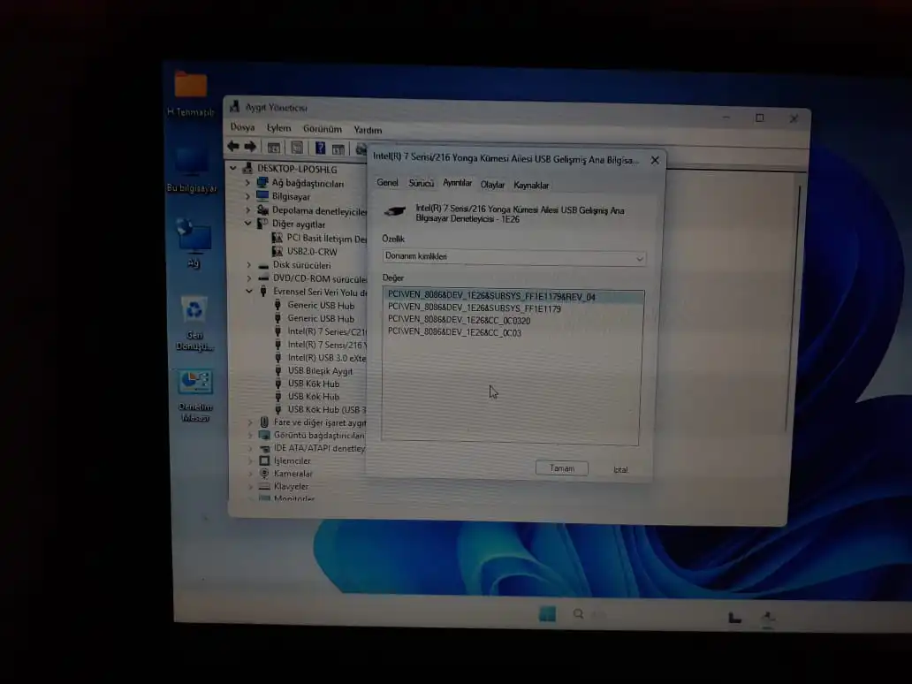Screen dimensions: 912x684
Task: Select the hardware ID ending in SUBSYS_FF1E1179
Action: [475, 308]
